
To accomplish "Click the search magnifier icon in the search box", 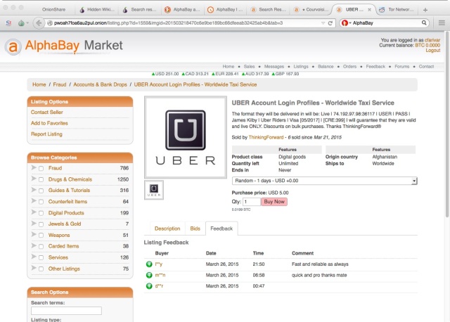I will (x=424, y=22).
